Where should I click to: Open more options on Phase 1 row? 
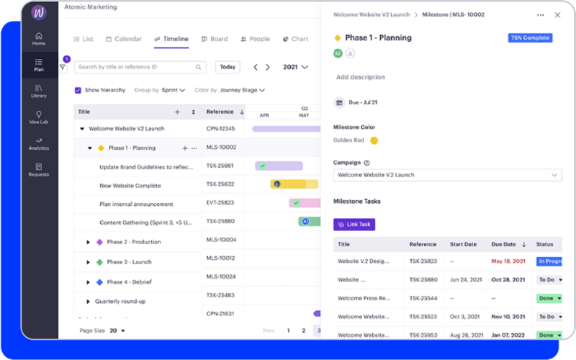(194, 148)
